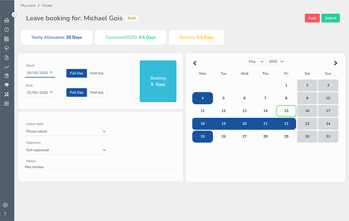Click the diamond icon in sidebar
The width and height of the screenshot is (349, 221).
(x=6, y=85)
